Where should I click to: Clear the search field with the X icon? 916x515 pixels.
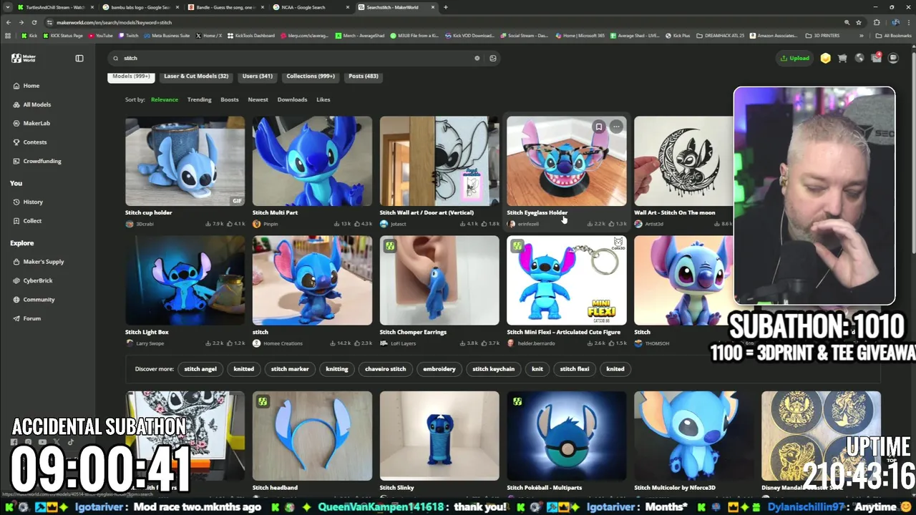[x=477, y=58]
